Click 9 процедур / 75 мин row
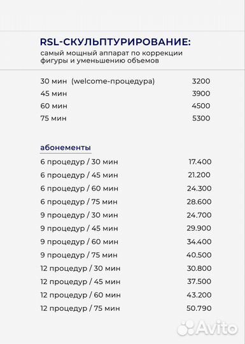 [126, 255]
